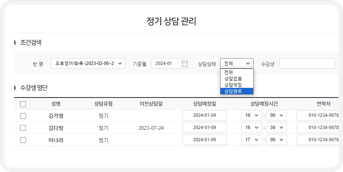
Task: Click the 연락처 field for 이나라
Action: (318, 140)
